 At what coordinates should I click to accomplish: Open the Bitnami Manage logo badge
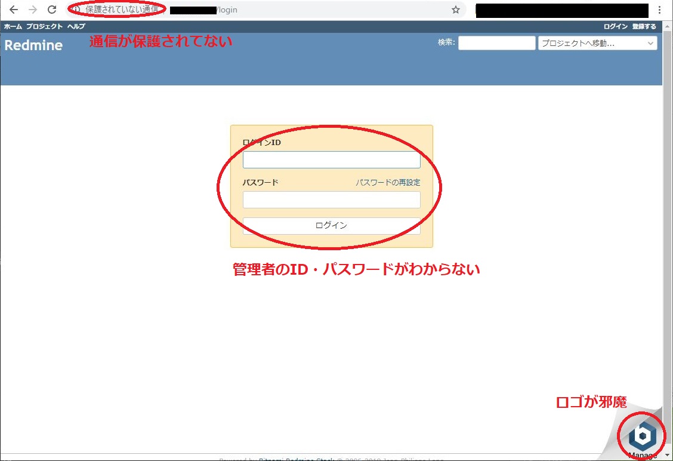(642, 437)
